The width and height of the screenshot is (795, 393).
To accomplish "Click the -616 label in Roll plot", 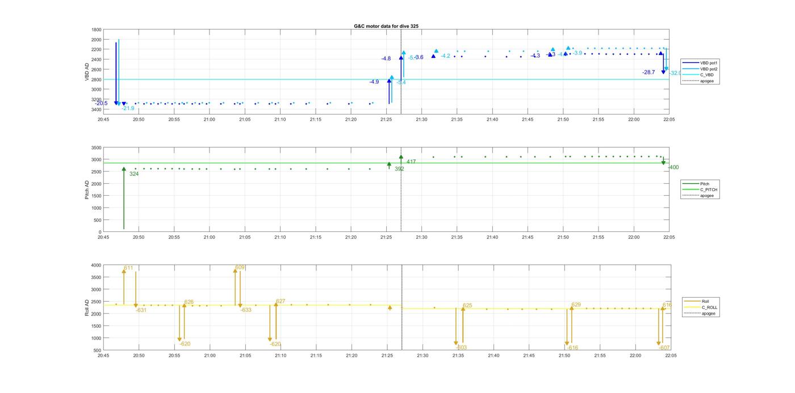I will (572, 348).
